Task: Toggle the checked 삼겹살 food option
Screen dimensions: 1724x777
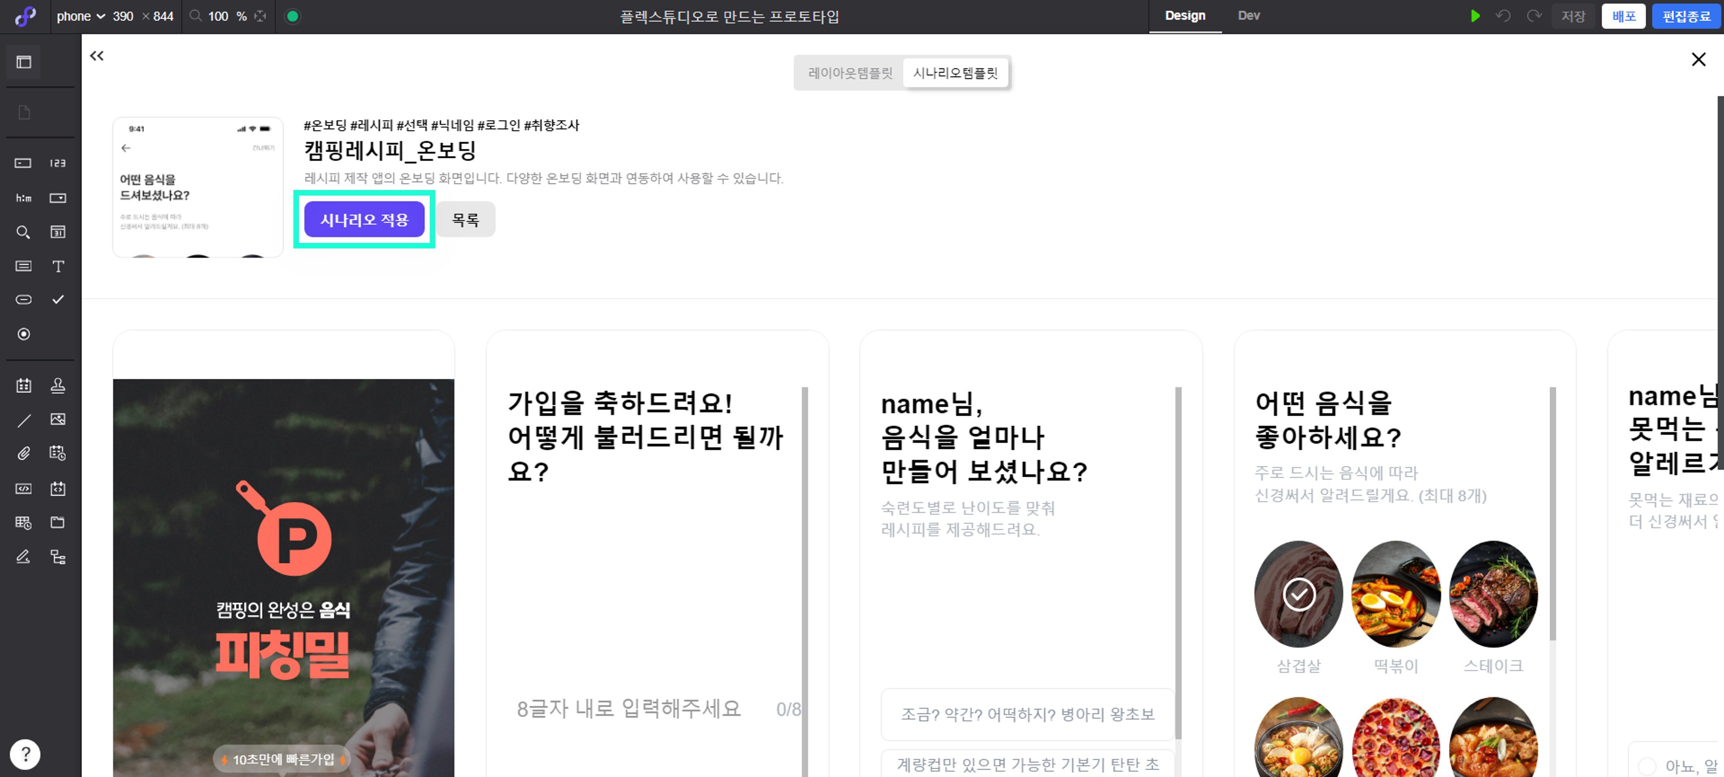Action: 1298,594
